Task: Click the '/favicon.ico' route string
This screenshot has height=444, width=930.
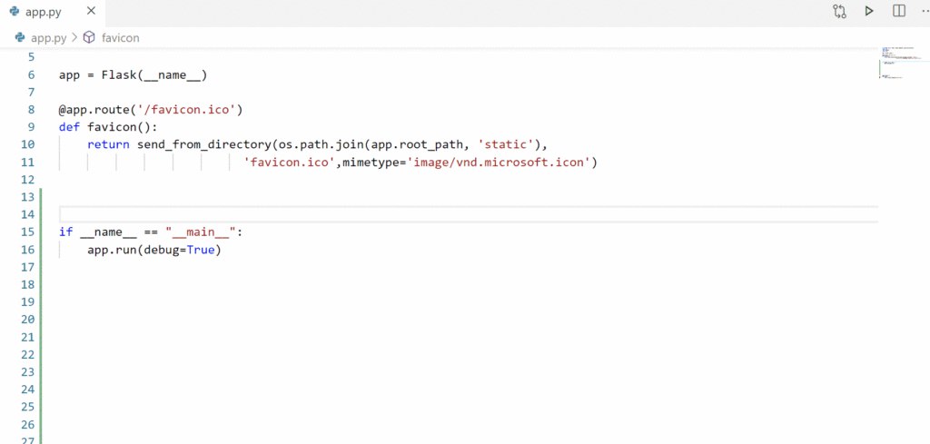Action: (x=187, y=110)
